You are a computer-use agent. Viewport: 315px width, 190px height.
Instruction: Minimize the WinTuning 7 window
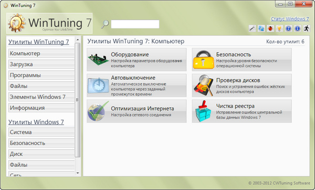click(280, 4)
